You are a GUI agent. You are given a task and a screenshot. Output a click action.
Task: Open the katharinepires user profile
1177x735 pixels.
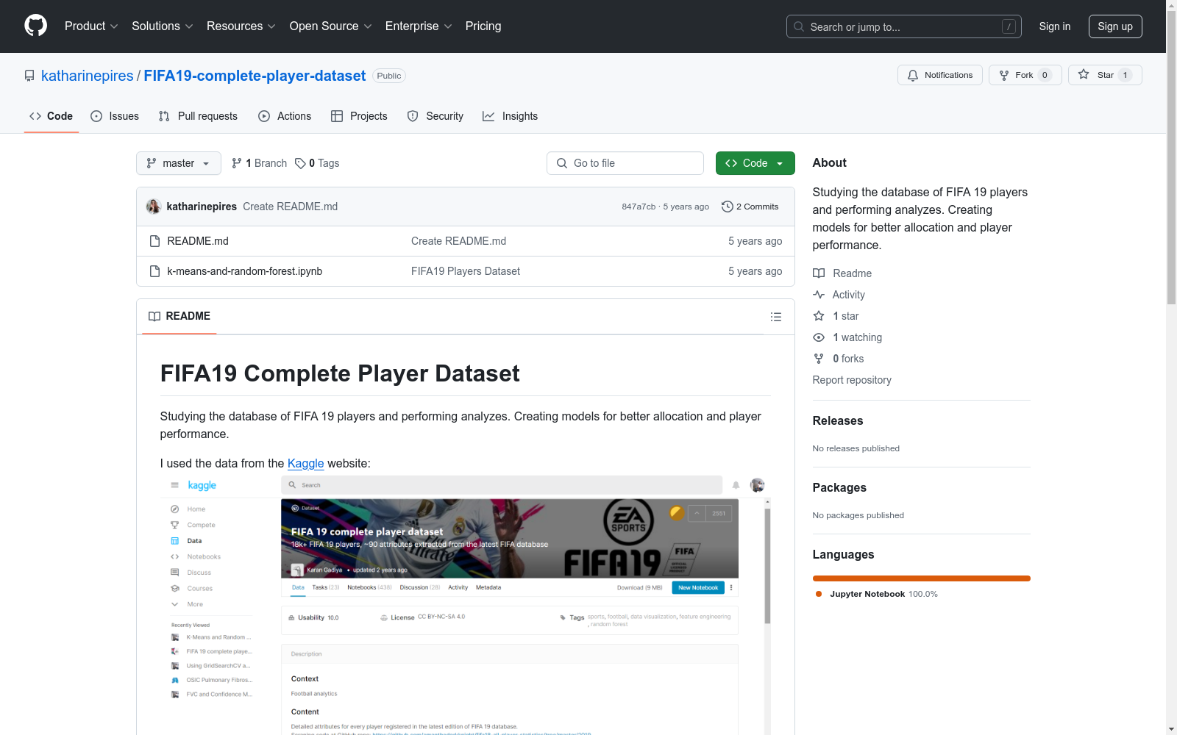tap(88, 76)
